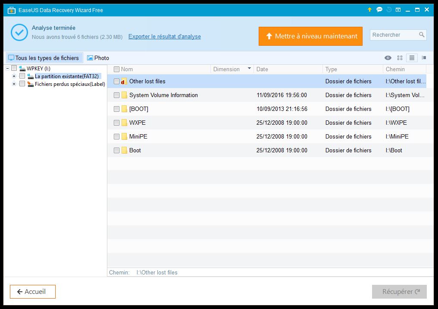Tick the System Volume Information checkbox
The width and height of the screenshot is (438, 309).
116,95
